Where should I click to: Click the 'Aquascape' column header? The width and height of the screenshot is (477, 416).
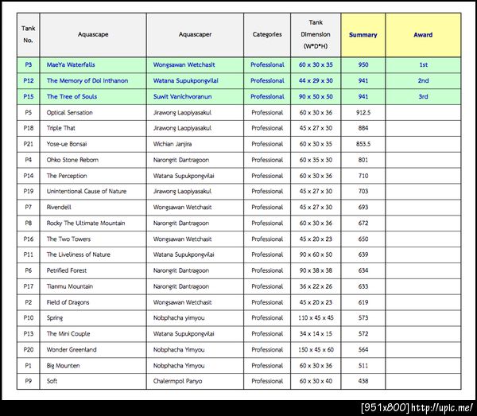point(93,35)
